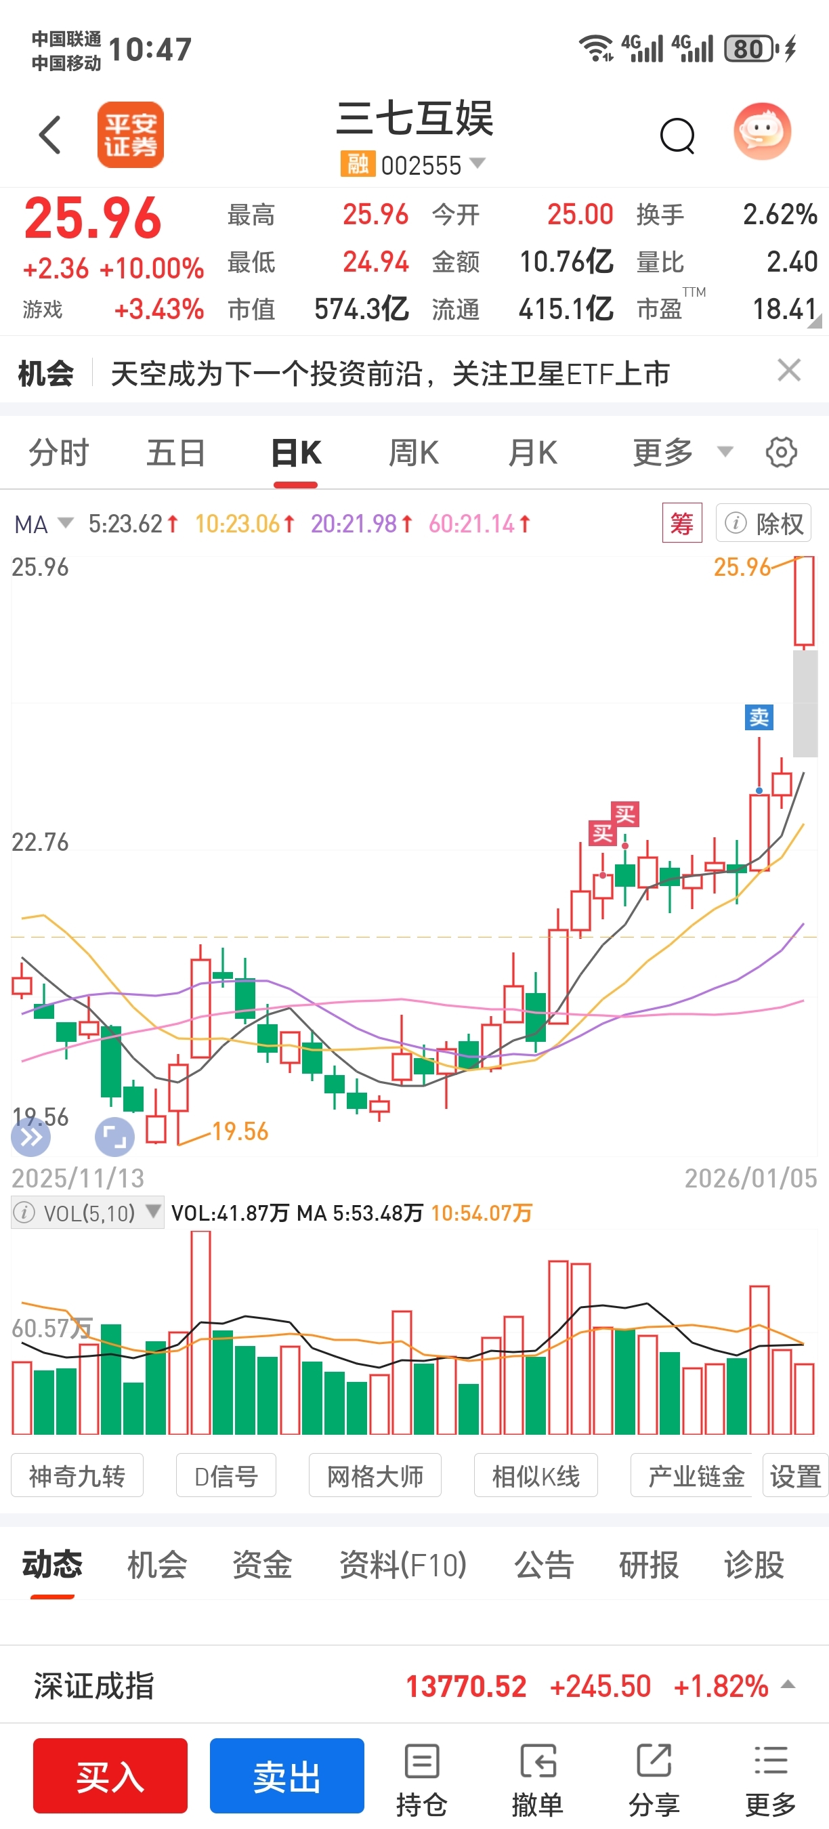
Task: Tap the upper 买 buy marker
Action: [625, 814]
